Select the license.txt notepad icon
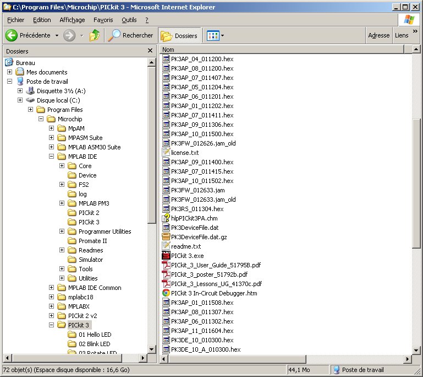The width and height of the screenshot is (423, 377). [x=166, y=153]
